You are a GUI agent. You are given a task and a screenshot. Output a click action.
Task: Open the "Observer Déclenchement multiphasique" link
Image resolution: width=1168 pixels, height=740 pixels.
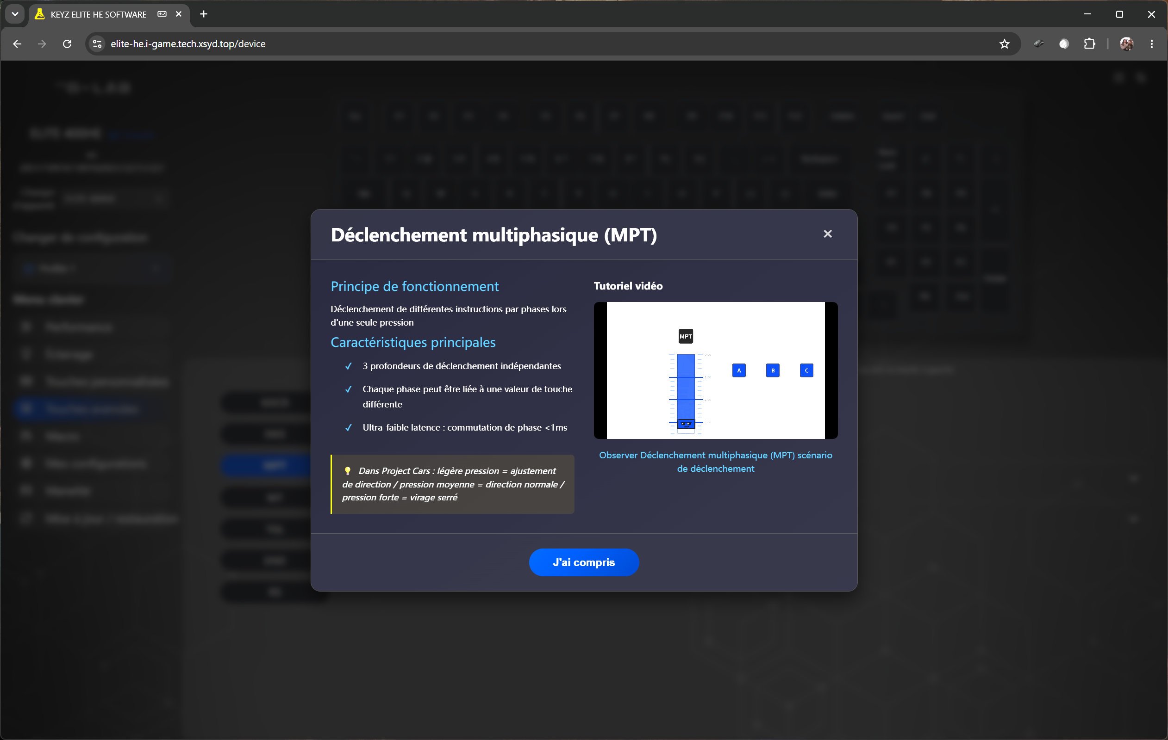[x=715, y=462]
